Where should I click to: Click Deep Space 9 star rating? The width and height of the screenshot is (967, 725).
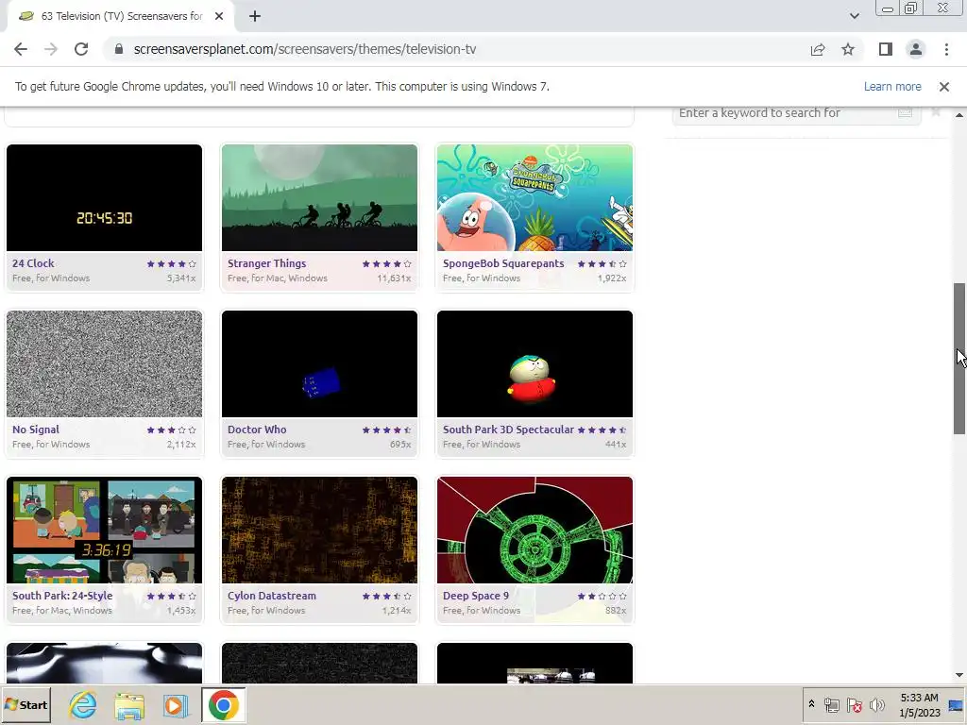(602, 597)
